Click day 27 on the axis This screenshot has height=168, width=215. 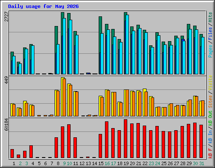[176, 163]
